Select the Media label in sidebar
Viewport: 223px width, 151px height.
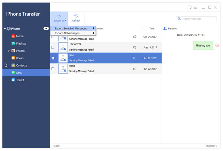(x=20, y=36)
